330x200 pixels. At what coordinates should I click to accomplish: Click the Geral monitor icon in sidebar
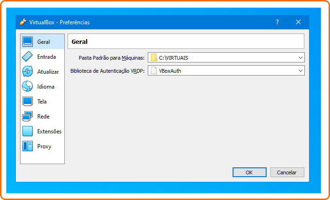point(27,41)
